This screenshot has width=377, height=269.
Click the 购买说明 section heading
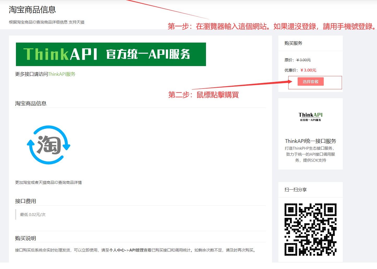click(x=26, y=238)
